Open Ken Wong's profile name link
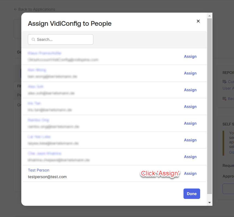Screen dimensions: 234x217 click(37, 70)
